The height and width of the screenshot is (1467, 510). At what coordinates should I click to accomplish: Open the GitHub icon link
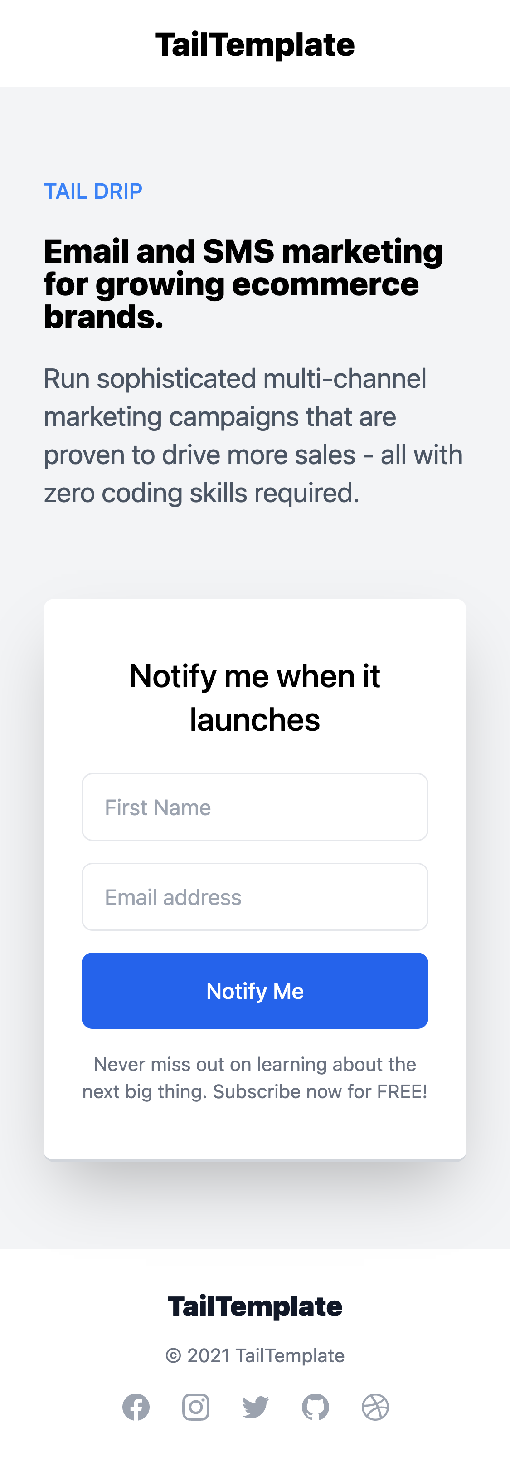coord(316,1407)
